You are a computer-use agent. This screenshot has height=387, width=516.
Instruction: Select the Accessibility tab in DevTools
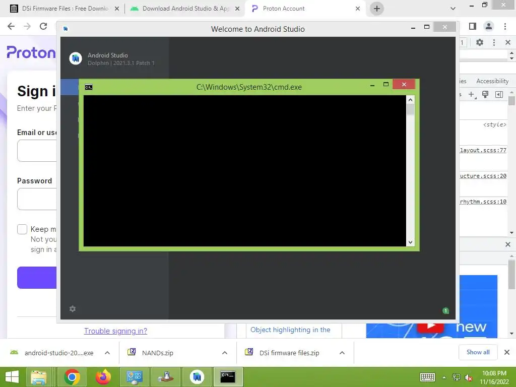click(x=492, y=81)
